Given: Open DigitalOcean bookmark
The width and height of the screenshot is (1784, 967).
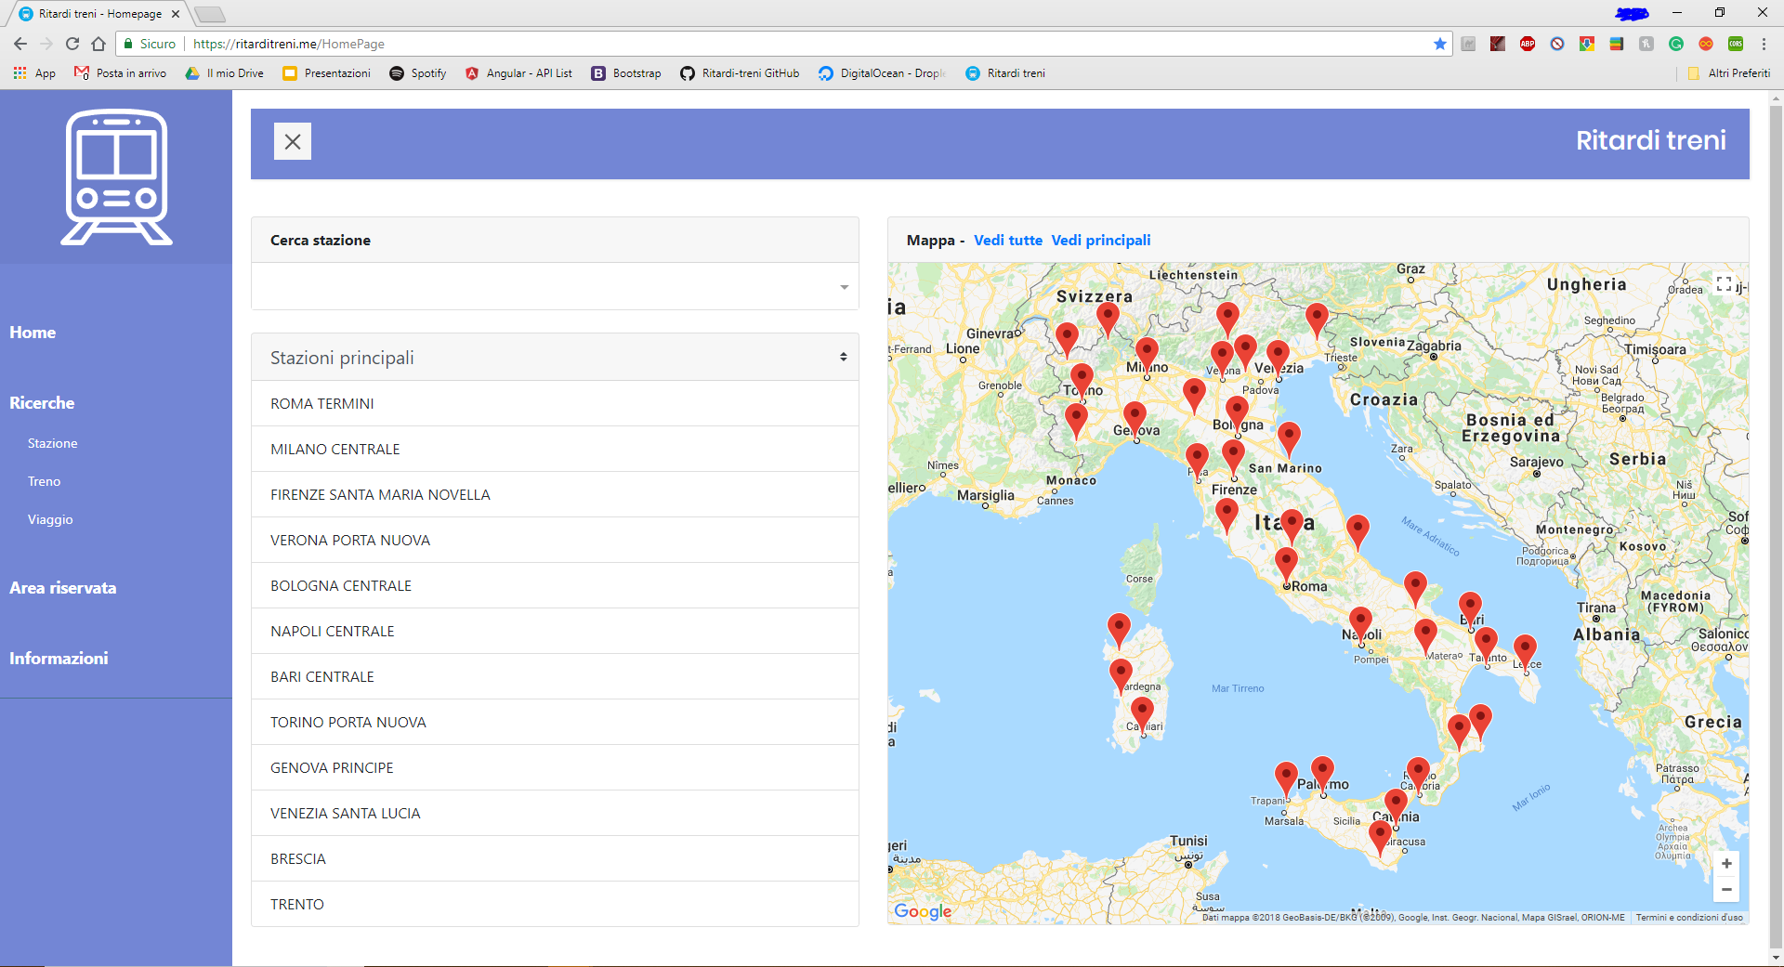Looking at the screenshot, I should pyautogui.click(x=883, y=73).
